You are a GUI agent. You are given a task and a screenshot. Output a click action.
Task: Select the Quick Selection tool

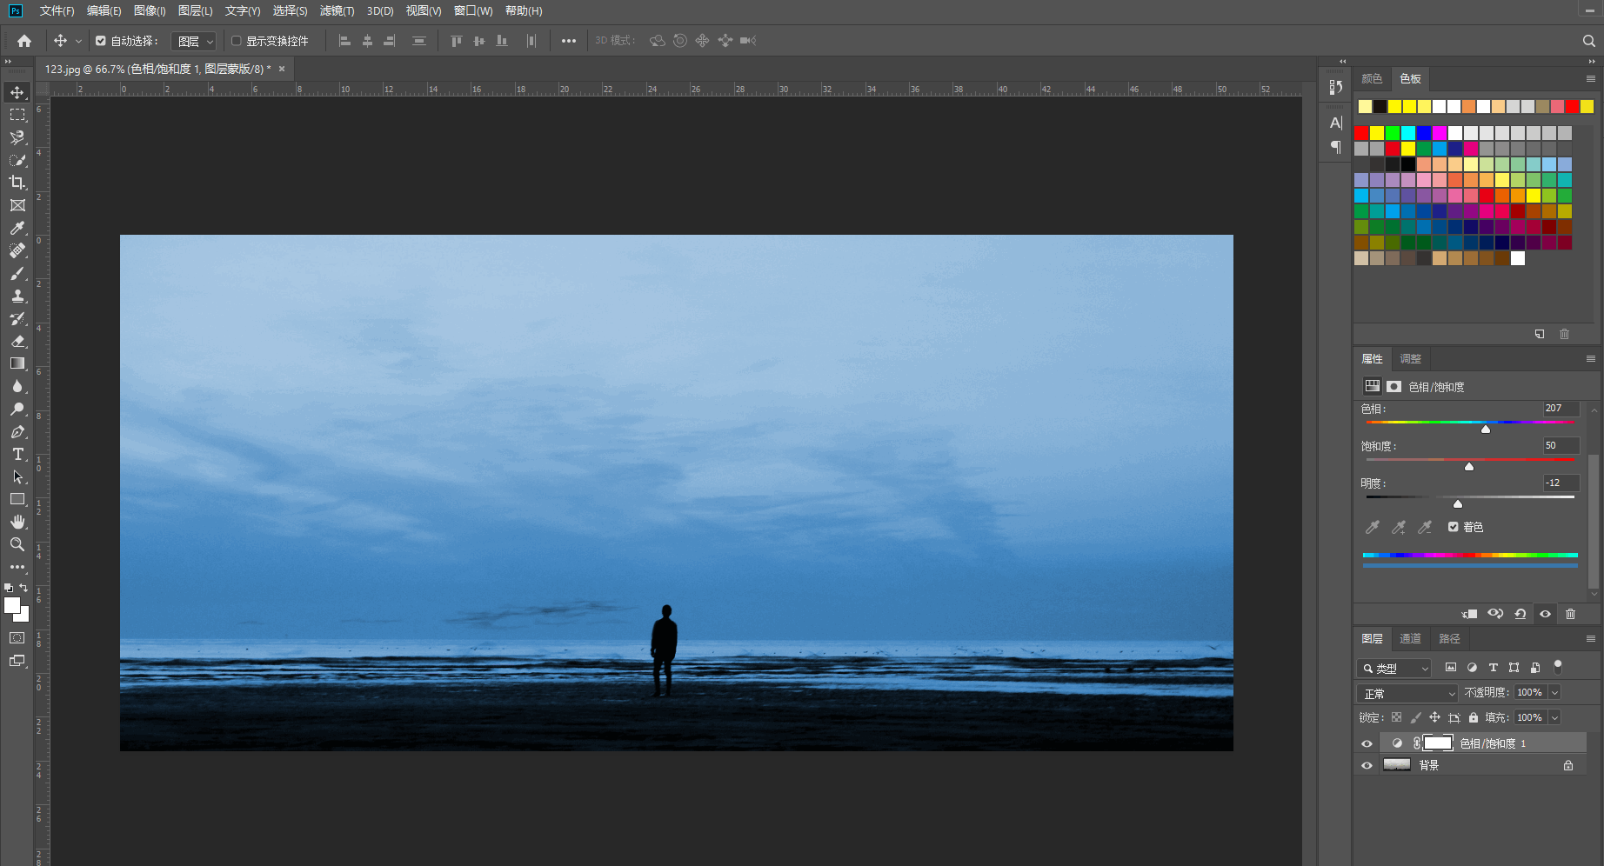coord(17,160)
